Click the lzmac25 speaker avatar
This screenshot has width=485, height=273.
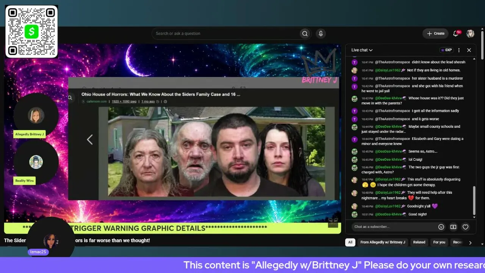click(50, 241)
